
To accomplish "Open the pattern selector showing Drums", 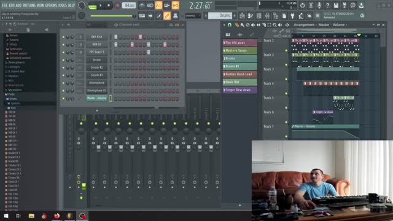I will click(220, 16).
